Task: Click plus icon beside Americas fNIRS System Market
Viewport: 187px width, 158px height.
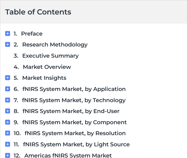Action: 8,155
